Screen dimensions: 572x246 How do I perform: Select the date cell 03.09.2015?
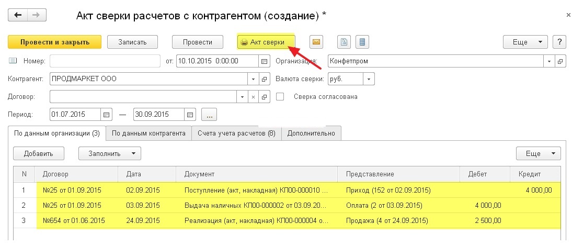point(147,206)
